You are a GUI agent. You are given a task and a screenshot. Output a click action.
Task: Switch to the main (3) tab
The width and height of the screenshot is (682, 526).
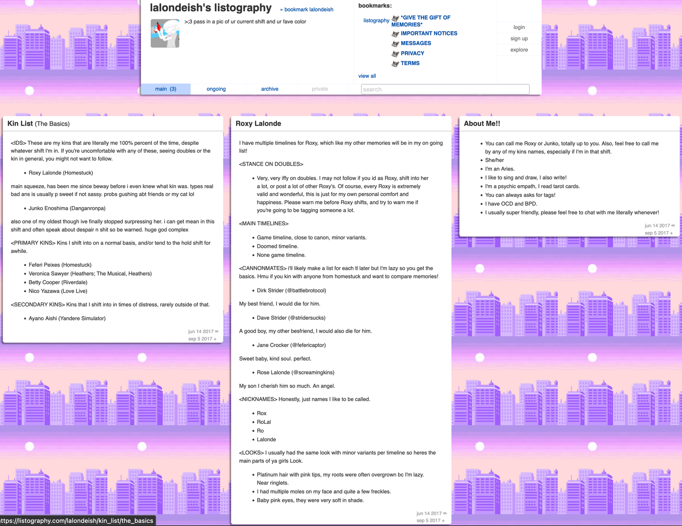click(165, 89)
